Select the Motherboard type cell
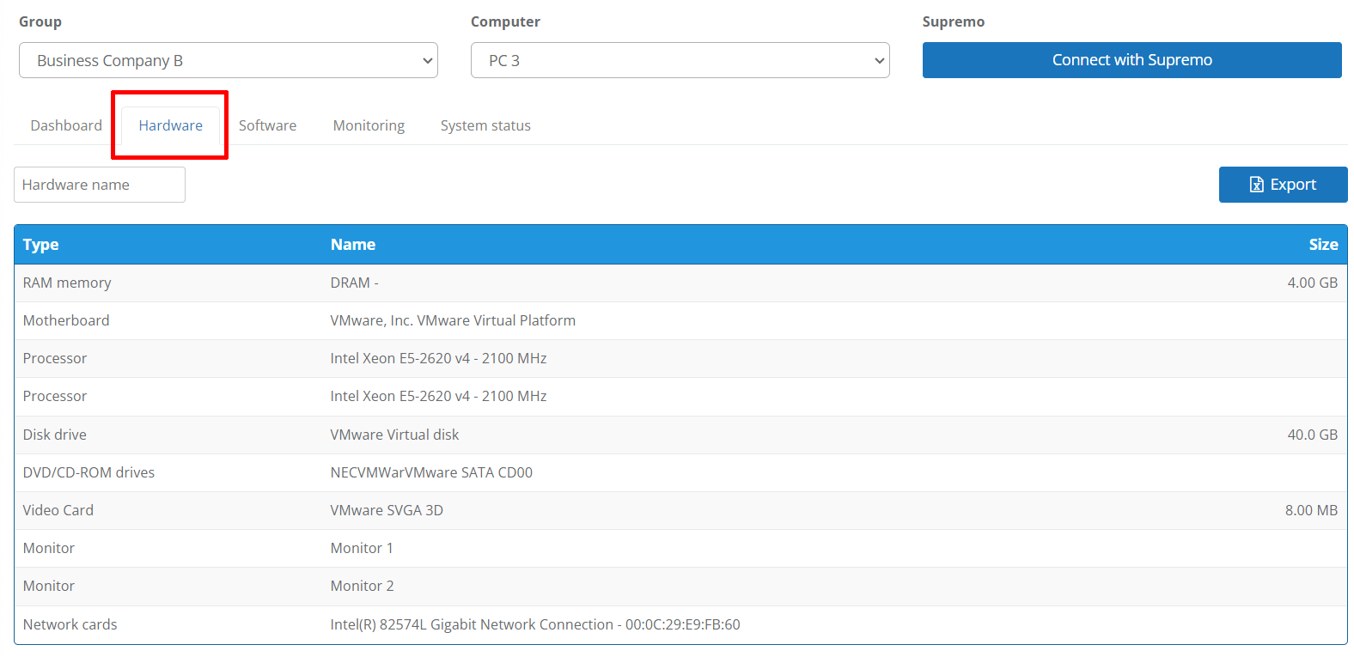The width and height of the screenshot is (1354, 657). point(66,320)
